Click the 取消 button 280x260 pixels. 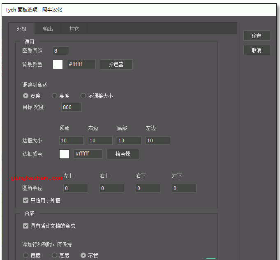tap(257, 50)
